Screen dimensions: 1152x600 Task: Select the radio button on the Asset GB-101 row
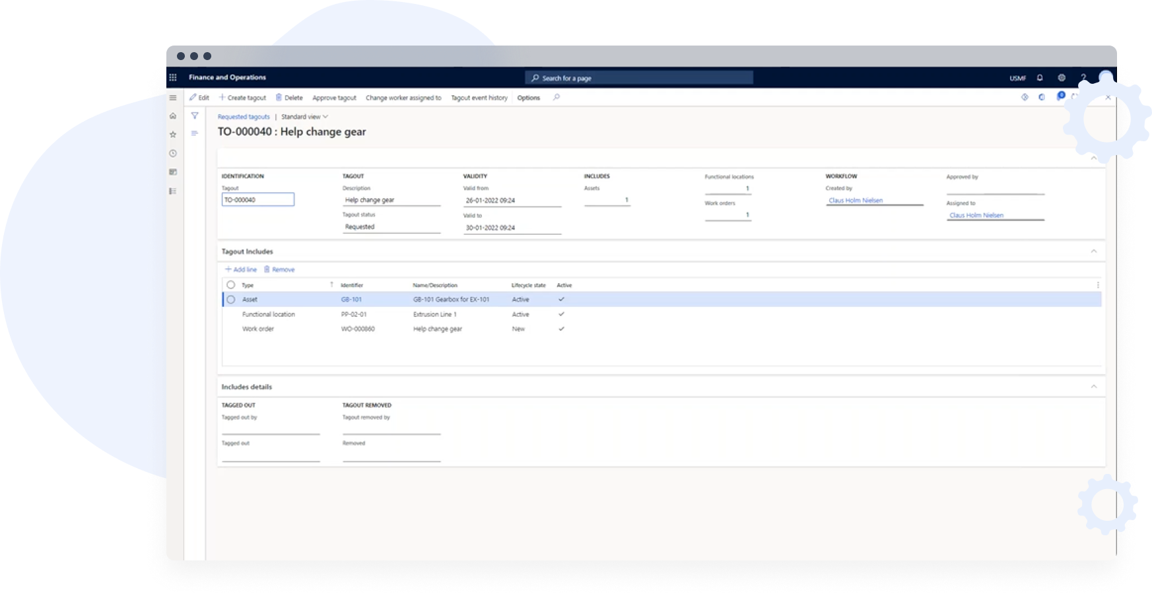pyautogui.click(x=230, y=299)
